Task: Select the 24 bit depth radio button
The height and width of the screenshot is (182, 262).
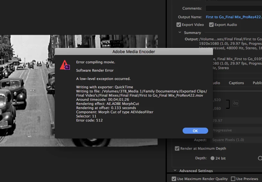Action: (212, 158)
